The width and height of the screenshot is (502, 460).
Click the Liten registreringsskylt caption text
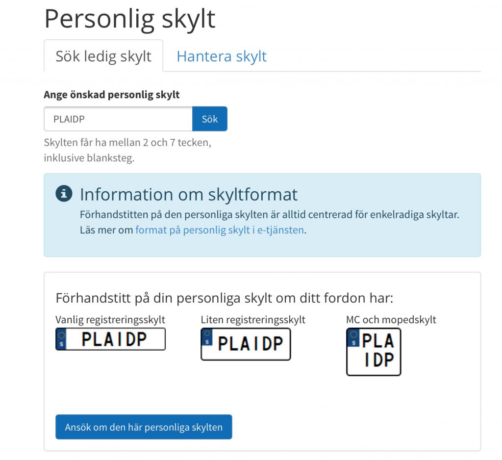pyautogui.click(x=253, y=320)
